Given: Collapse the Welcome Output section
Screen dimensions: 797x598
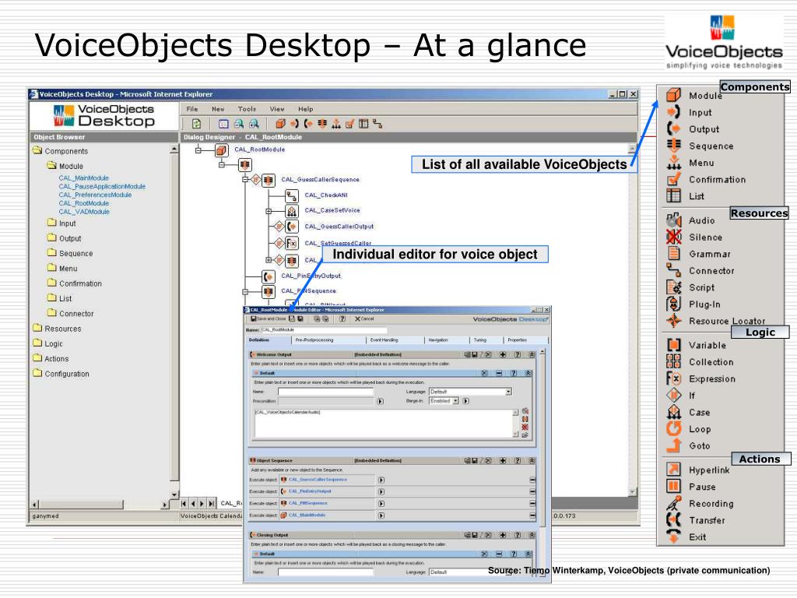Looking at the screenshot, I should point(531,355).
